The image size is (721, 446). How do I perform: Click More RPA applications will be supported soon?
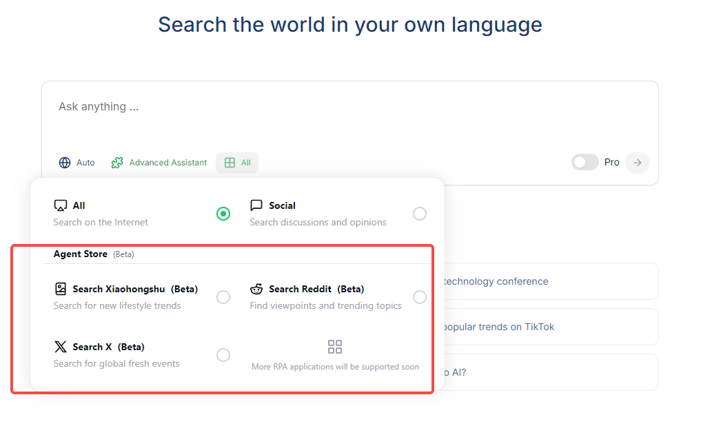pyautogui.click(x=335, y=367)
